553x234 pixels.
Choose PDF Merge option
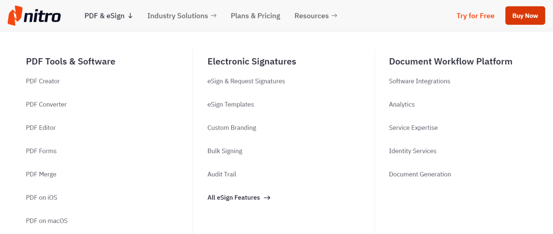41,174
